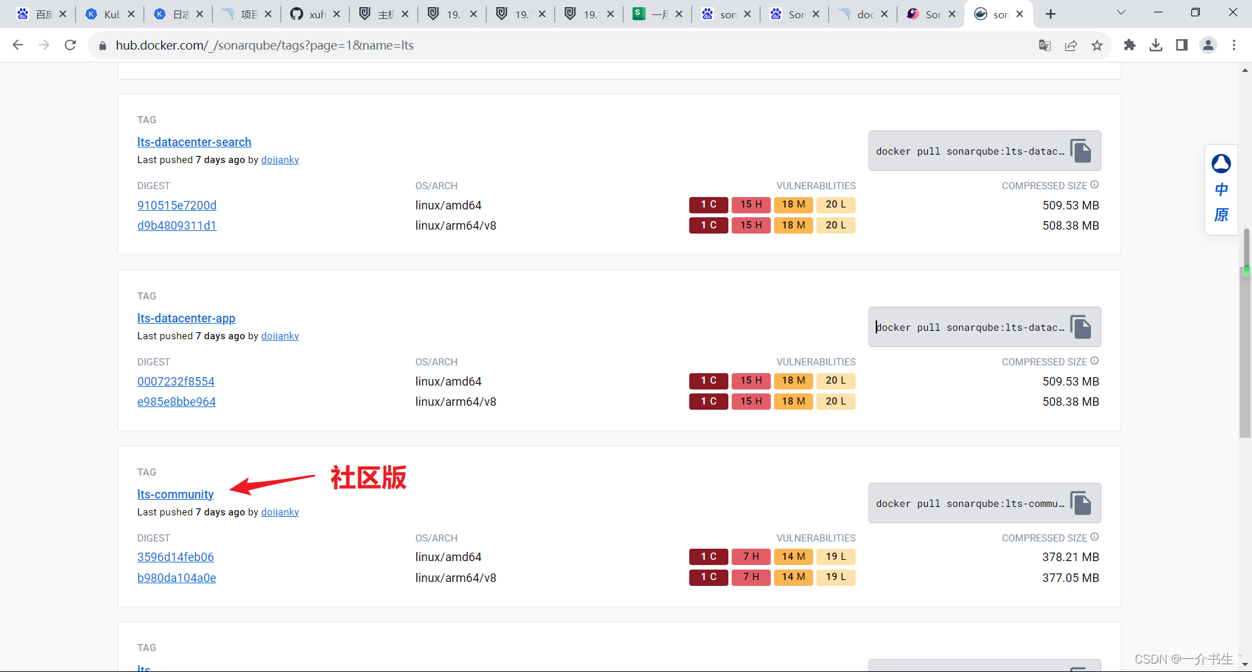This screenshot has width=1252, height=672.
Task: Open doijanky profile under lts-datacenter-app
Action: tap(280, 336)
